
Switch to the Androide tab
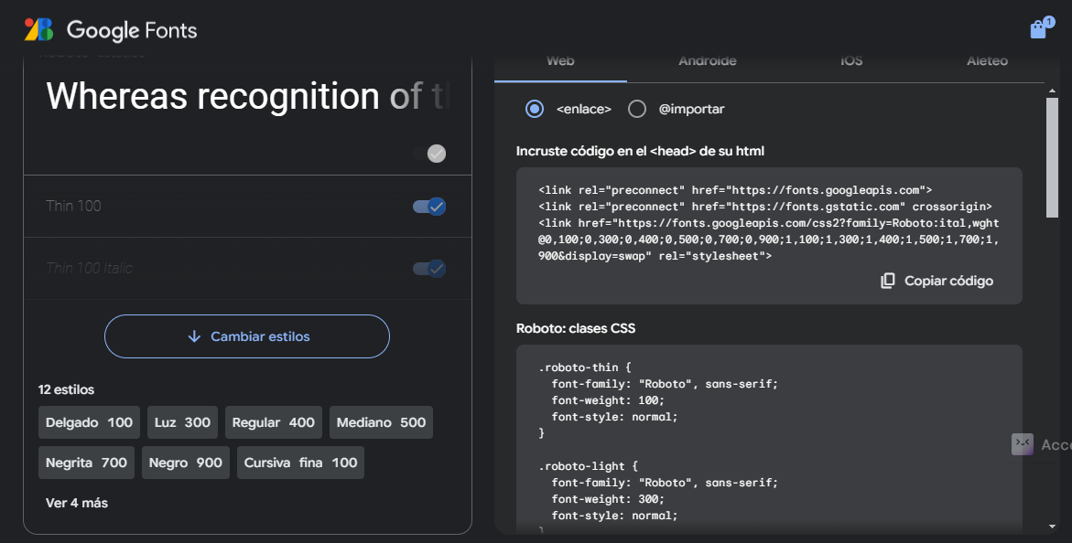click(707, 62)
